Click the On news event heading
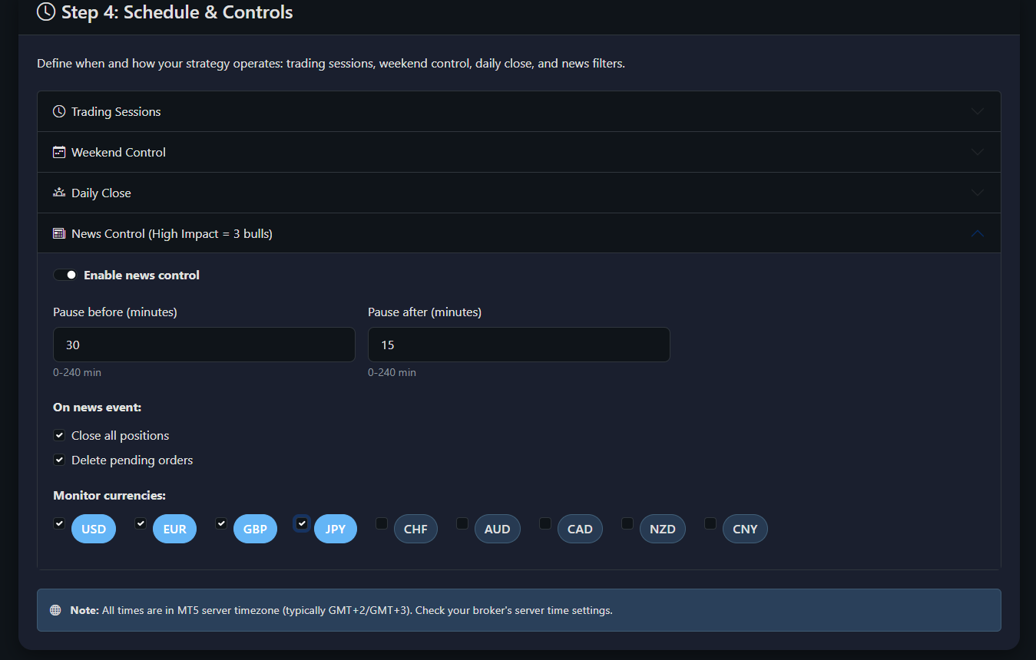 [x=97, y=408]
